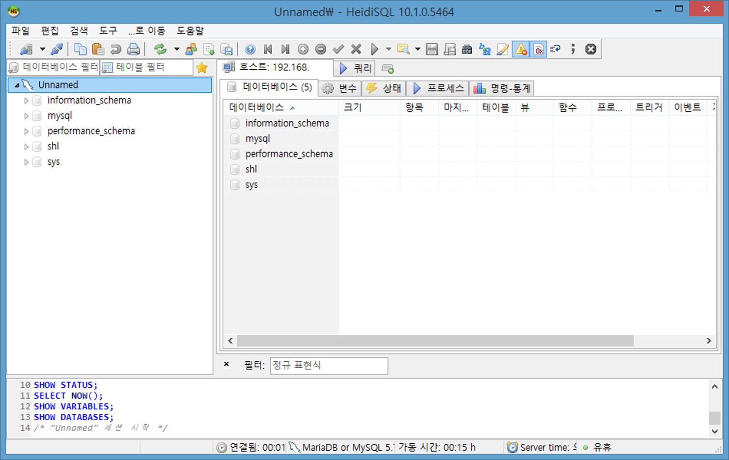Image resolution: width=729 pixels, height=460 pixels.
Task: Click the binoculars find text icon
Action: 467,49
